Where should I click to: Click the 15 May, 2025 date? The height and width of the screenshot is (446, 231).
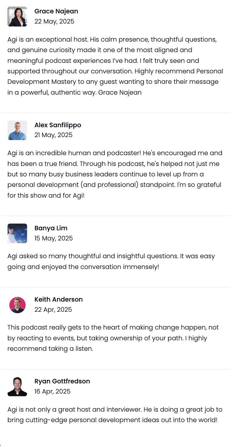(x=54, y=238)
